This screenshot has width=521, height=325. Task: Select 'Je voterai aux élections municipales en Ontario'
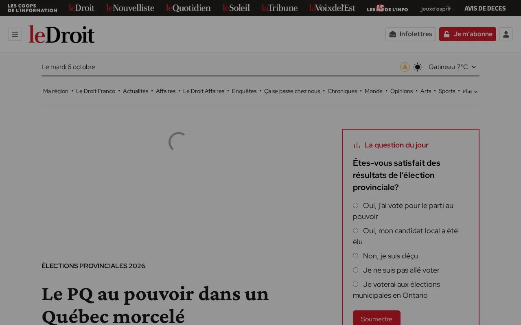point(355,284)
